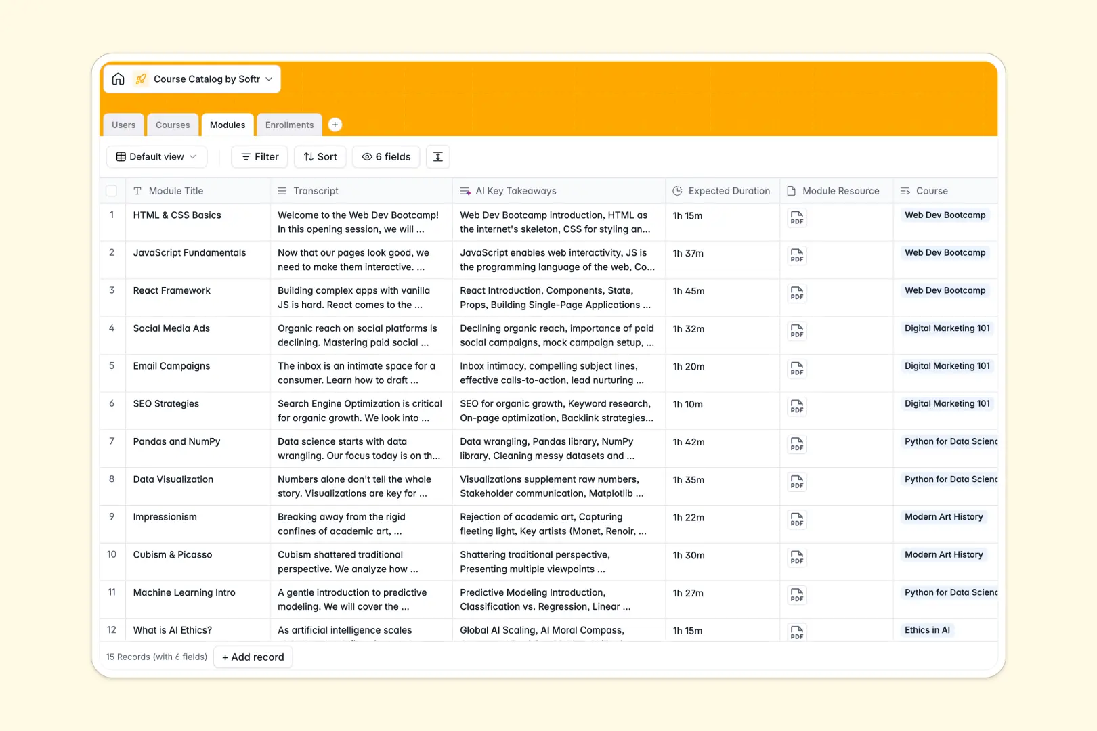Switch to the Users tab
The height and width of the screenshot is (731, 1097).
pos(123,125)
